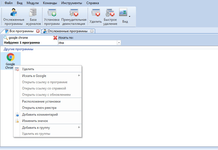Select Расположение установки context menu entry
The image size is (218, 150).
point(41,101)
